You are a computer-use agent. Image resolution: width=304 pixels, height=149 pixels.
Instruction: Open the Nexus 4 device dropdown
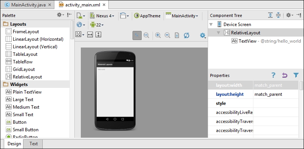(x=102, y=16)
